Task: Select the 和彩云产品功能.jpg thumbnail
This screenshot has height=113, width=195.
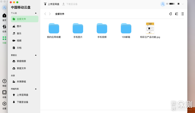Action: coord(150,28)
